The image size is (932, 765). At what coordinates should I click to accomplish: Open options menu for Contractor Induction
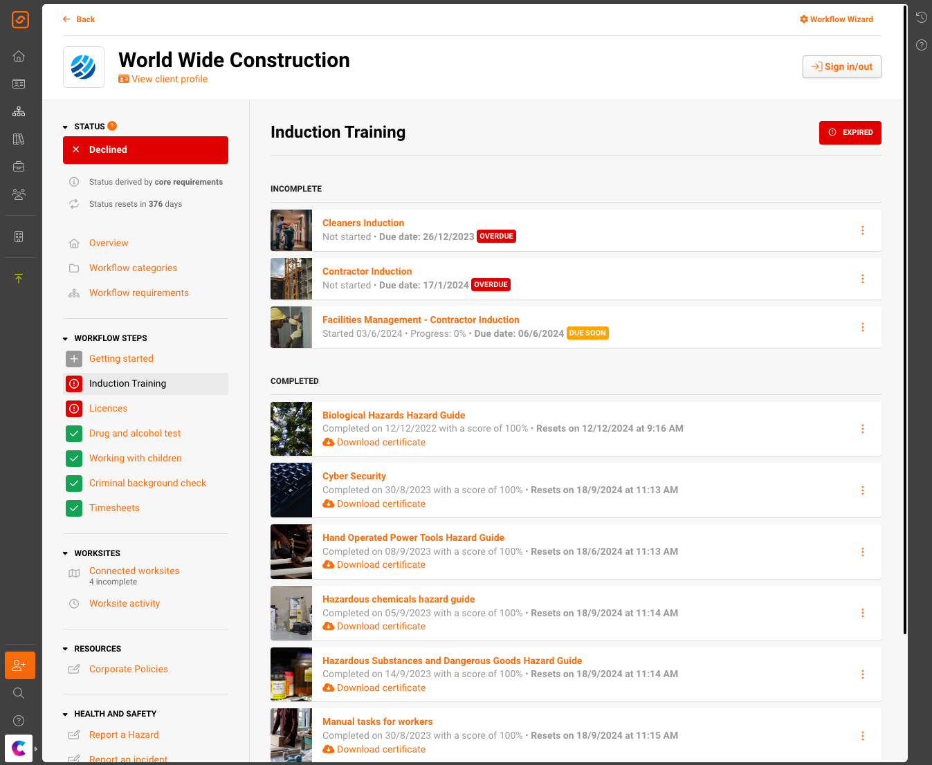pyautogui.click(x=862, y=279)
